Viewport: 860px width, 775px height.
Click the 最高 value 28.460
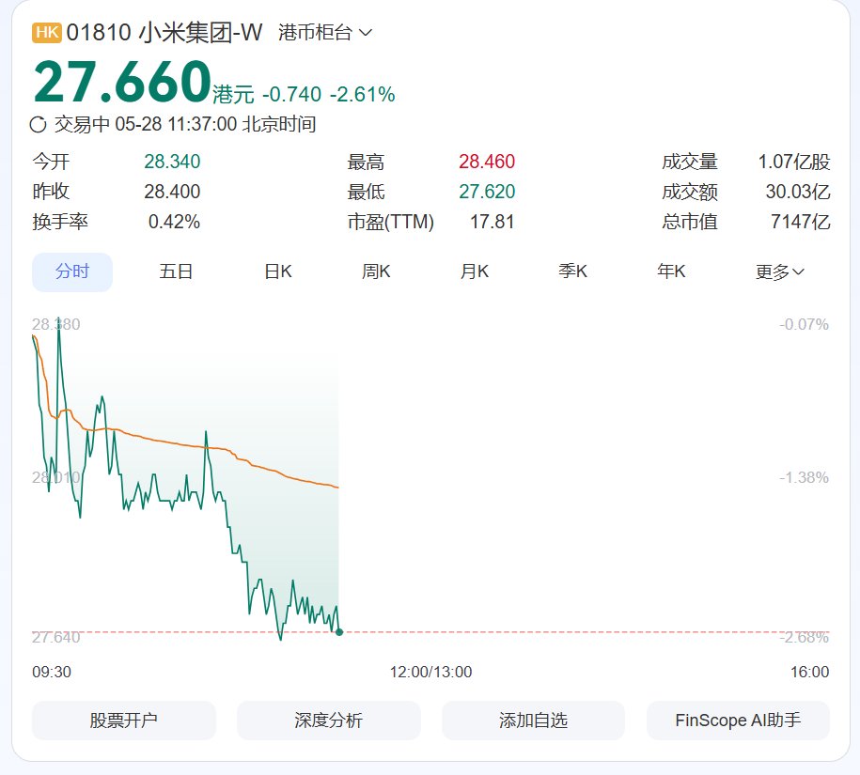[487, 162]
